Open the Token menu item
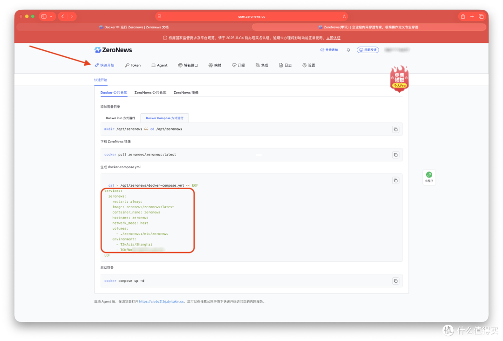Viewport: 503px width, 341px height. tap(133, 65)
